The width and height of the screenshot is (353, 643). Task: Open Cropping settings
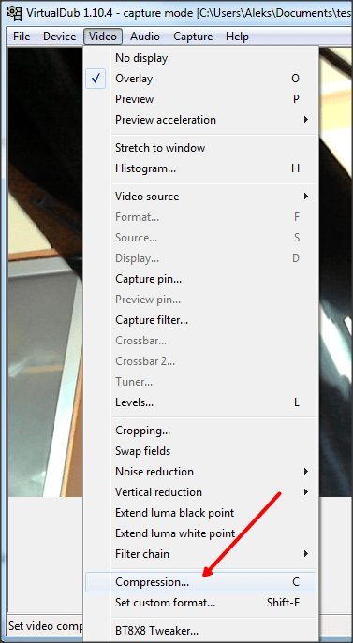click(200, 431)
